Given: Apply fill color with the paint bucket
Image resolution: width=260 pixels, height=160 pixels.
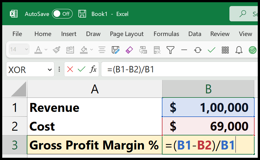Looking at the screenshot, I should click(x=84, y=50).
